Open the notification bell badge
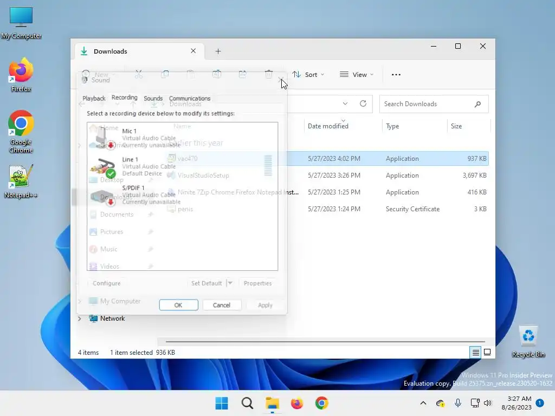The height and width of the screenshot is (416, 555). tap(539, 403)
